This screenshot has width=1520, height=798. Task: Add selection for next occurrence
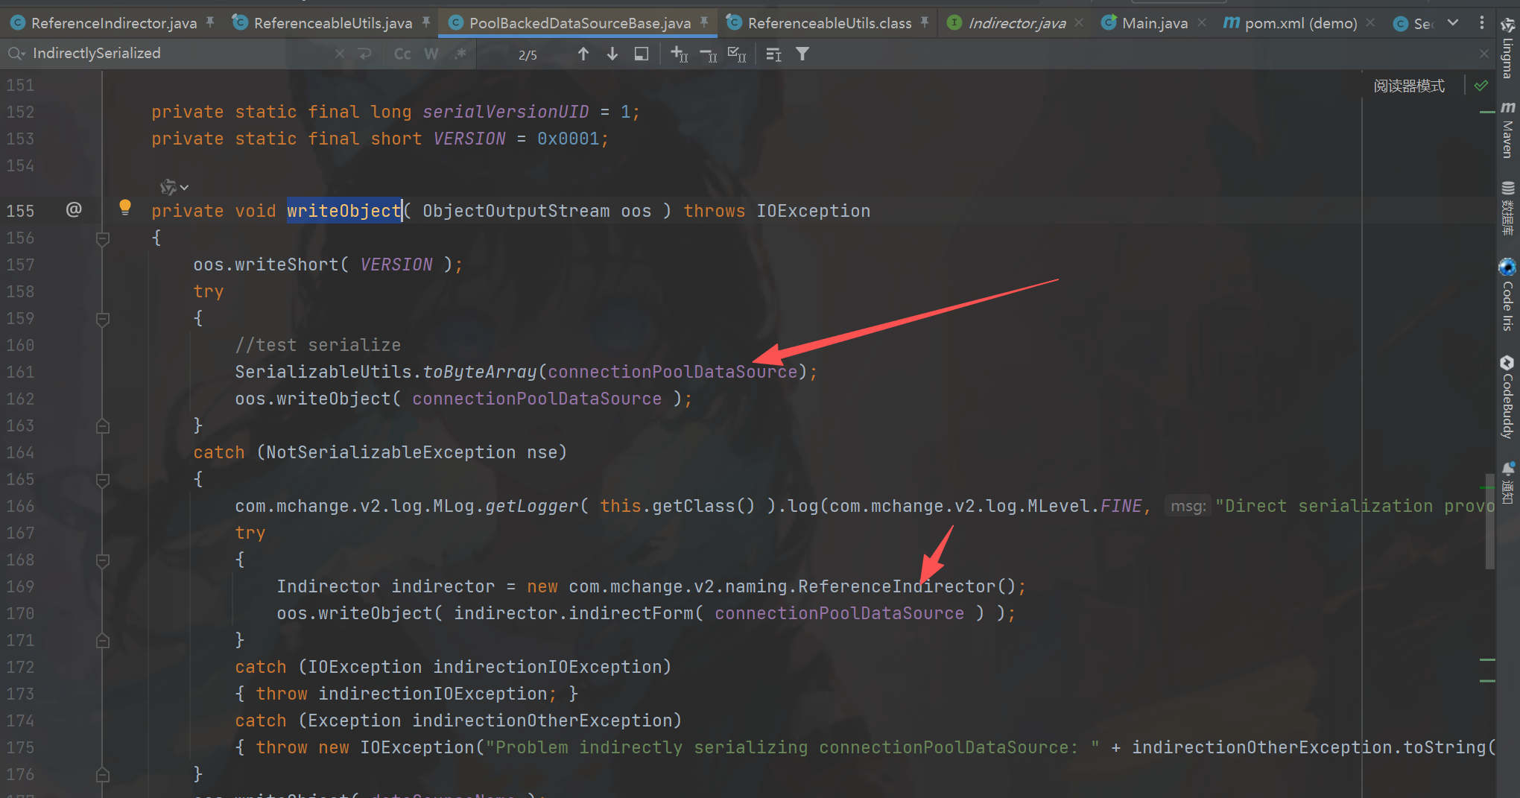pyautogui.click(x=679, y=54)
